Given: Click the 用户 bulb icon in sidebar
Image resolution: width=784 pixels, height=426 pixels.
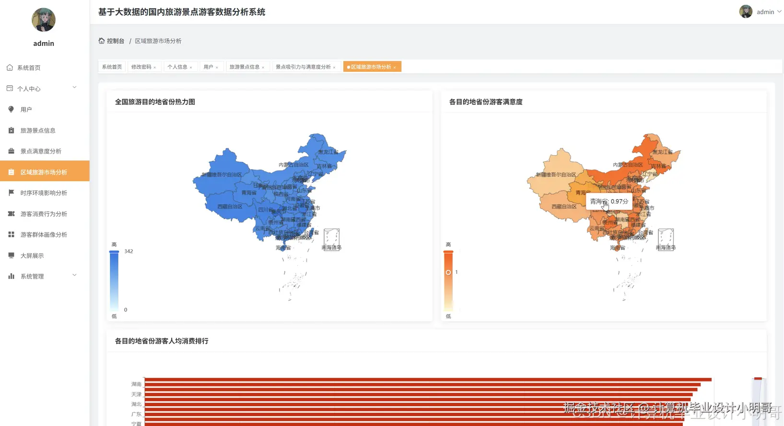Looking at the screenshot, I should coord(11,109).
